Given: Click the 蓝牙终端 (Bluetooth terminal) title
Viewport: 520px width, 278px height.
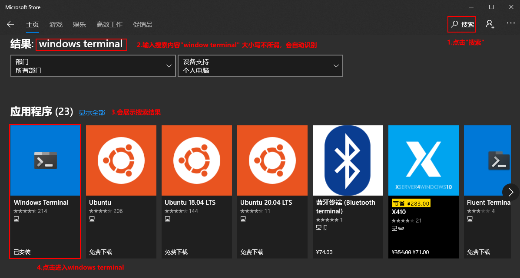Looking at the screenshot, I should pos(345,206).
